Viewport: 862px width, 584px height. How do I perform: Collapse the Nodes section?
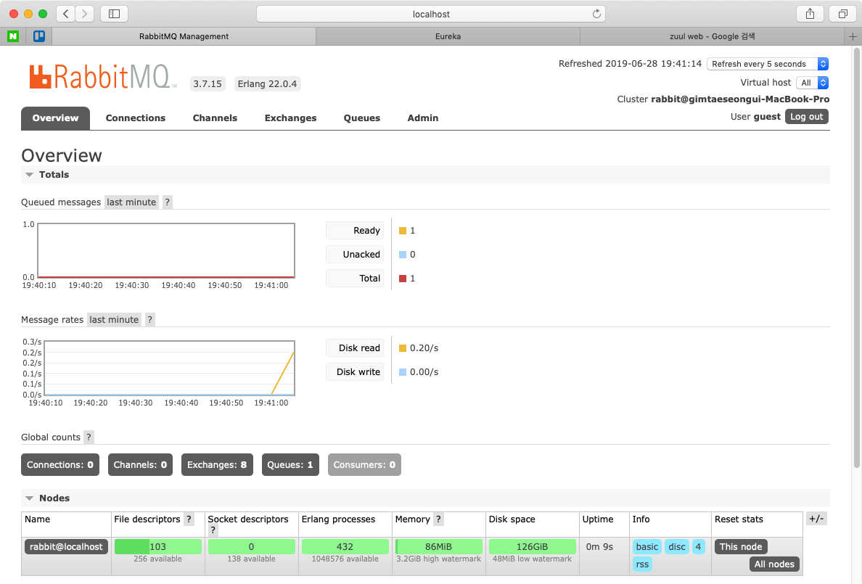click(30, 498)
